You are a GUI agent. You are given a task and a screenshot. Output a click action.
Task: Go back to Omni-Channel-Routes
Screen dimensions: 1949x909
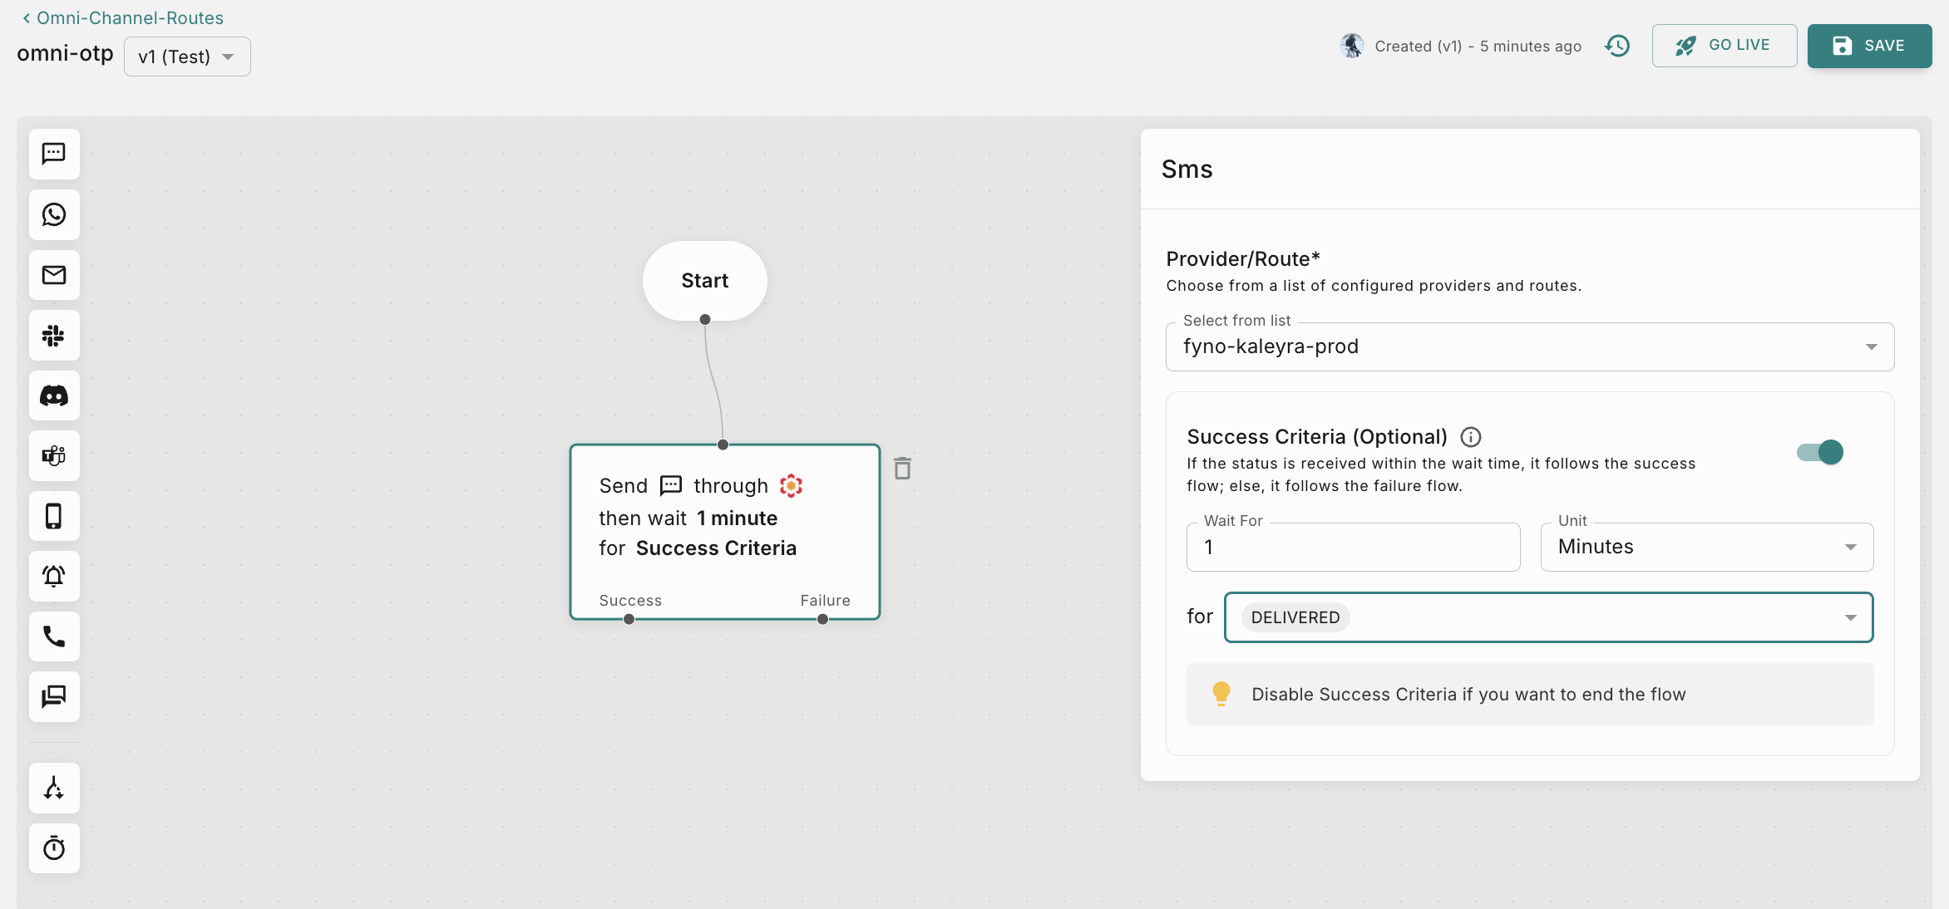point(123,17)
